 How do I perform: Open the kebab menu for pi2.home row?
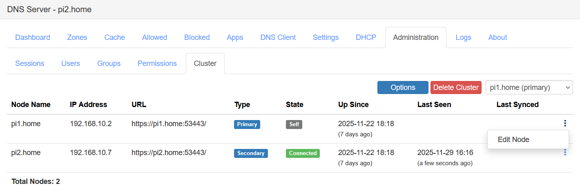565,152
